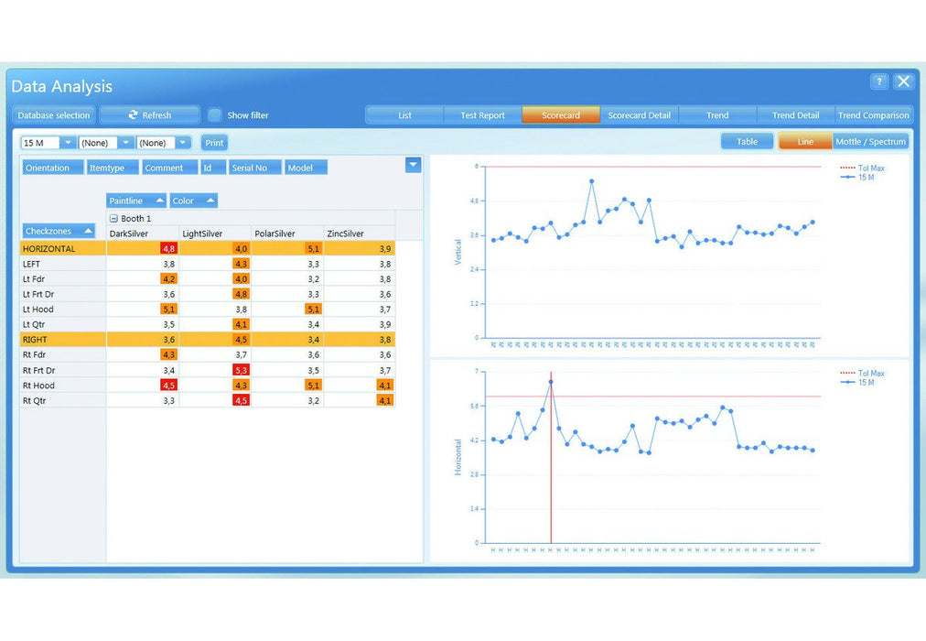
Task: Open the 15 M dropdown
Action: pos(68,143)
